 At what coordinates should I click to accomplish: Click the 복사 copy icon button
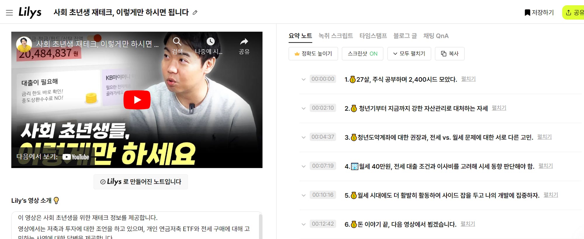pos(450,54)
